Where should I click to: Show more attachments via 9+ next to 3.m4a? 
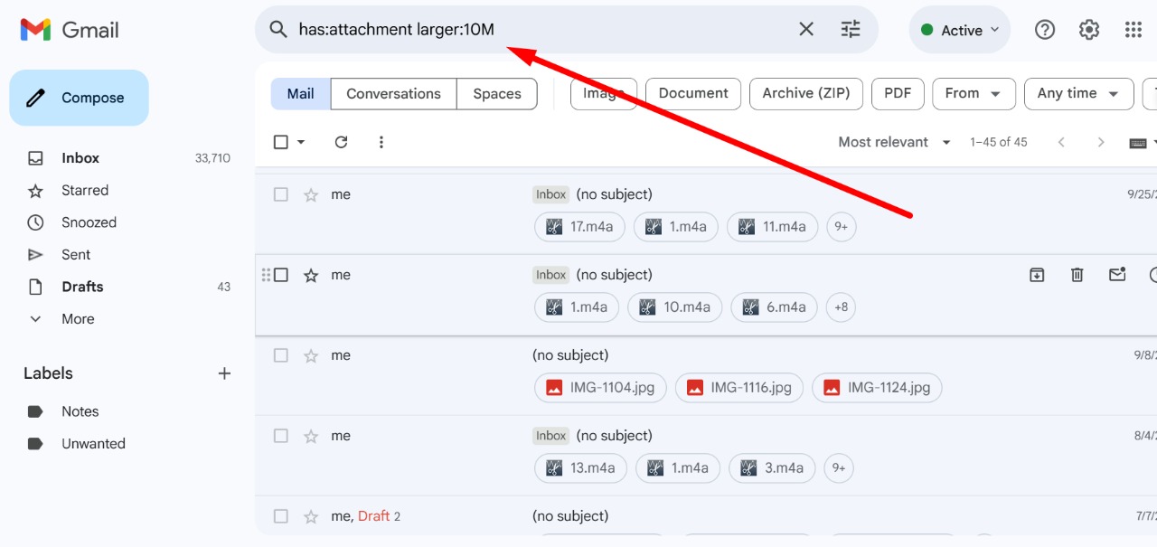pyautogui.click(x=840, y=468)
